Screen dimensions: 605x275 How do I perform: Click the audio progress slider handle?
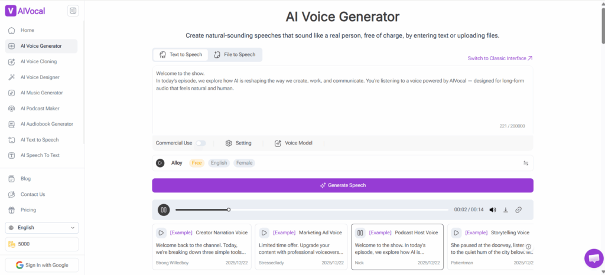(x=229, y=210)
